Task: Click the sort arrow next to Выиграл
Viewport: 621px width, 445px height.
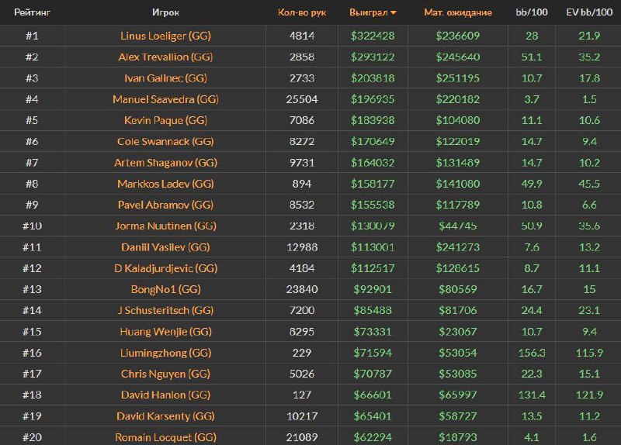Action: (394, 12)
